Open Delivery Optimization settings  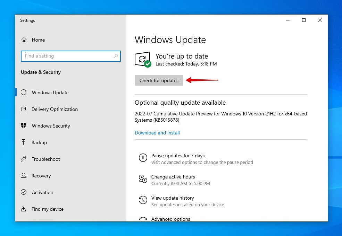point(54,109)
